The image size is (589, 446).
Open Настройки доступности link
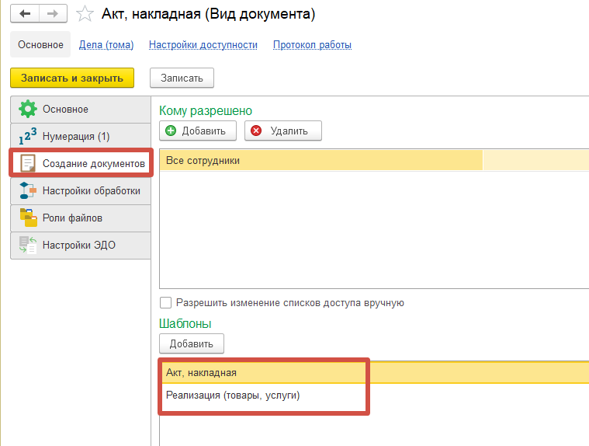(x=203, y=45)
